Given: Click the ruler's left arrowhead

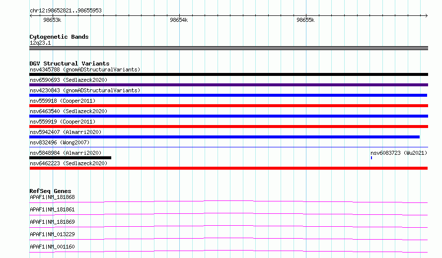Looking at the screenshot, I should [x=31, y=15].
